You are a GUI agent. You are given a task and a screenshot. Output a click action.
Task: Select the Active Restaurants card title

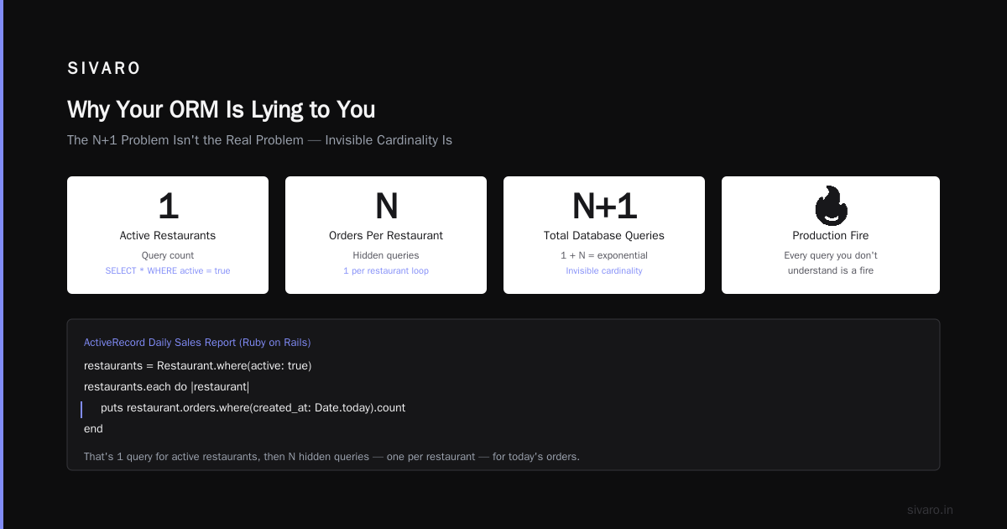[x=168, y=236]
